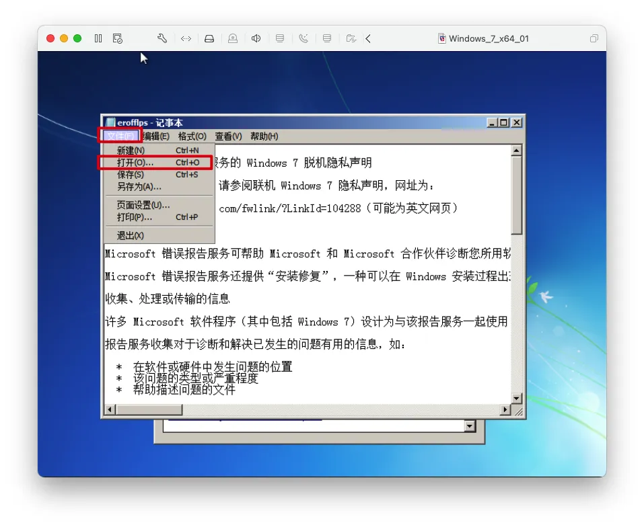This screenshot has width=644, height=527.
Task: Click the camera device icon
Action: coord(233,38)
